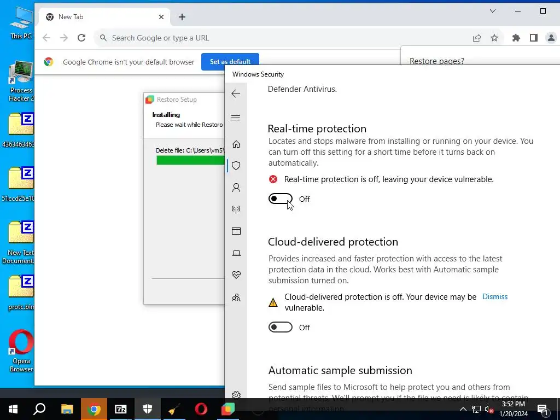Viewport: 560px width, 420px height.
Task: Open Windows Security settings gear
Action: (x=236, y=395)
